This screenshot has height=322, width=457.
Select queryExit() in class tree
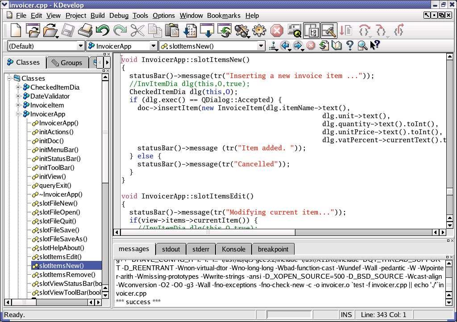[55, 186]
